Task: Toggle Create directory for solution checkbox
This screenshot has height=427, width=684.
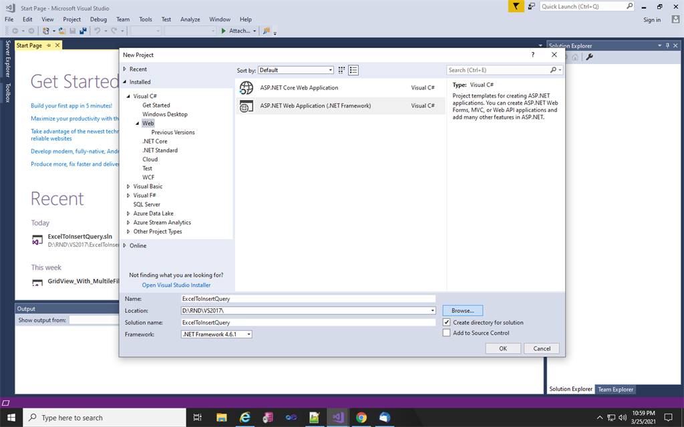Action: 446,322
